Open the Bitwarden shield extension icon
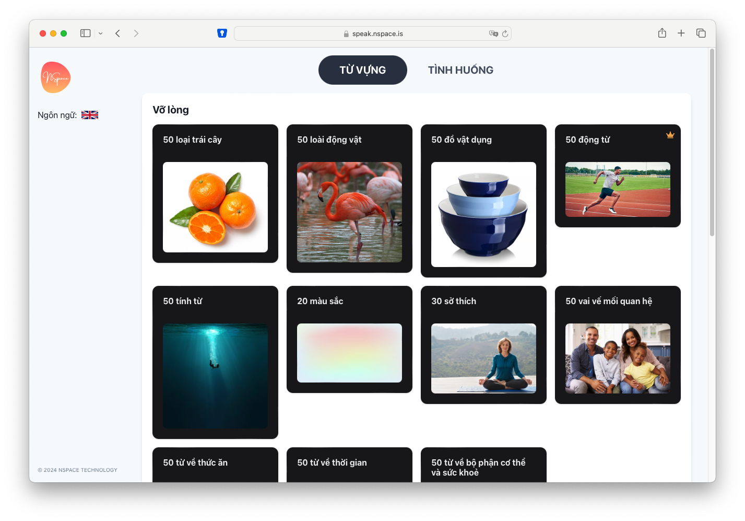745x521 pixels. 222,33
